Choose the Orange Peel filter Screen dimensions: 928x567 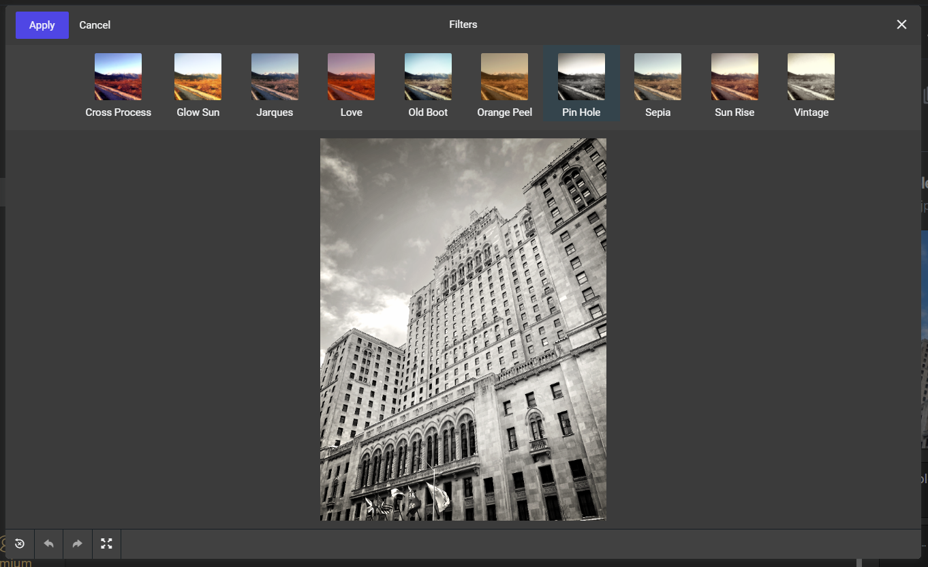point(504,85)
